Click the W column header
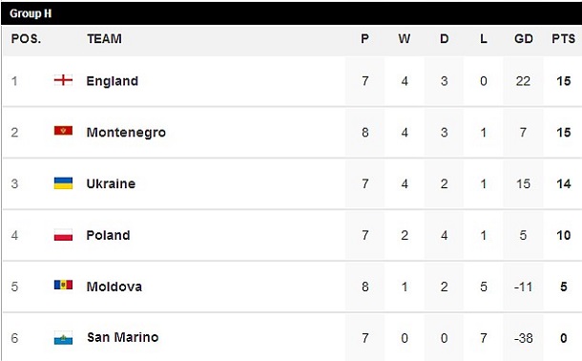The height and width of the screenshot is (361, 582). point(405,38)
